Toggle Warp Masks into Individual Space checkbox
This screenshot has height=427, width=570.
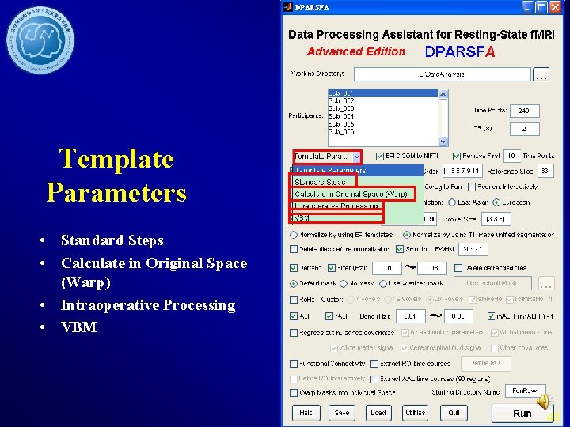294,393
